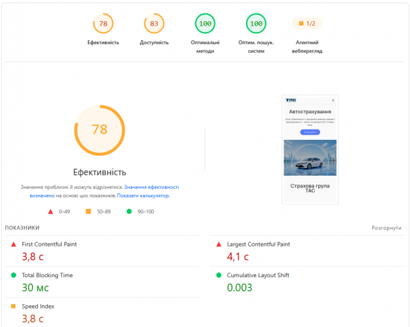
Task: Click the TAC logo in the page preview
Action: [291, 100]
